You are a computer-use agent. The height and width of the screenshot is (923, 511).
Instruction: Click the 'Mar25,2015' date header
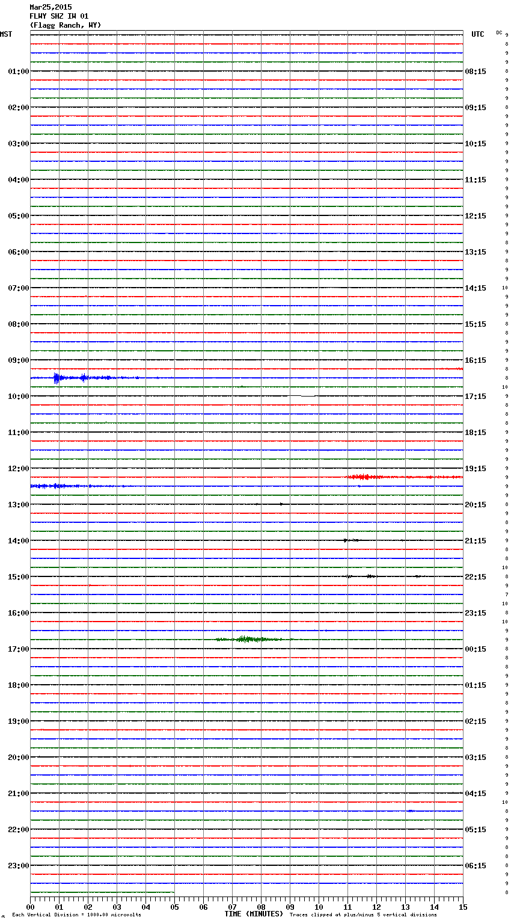click(50, 7)
